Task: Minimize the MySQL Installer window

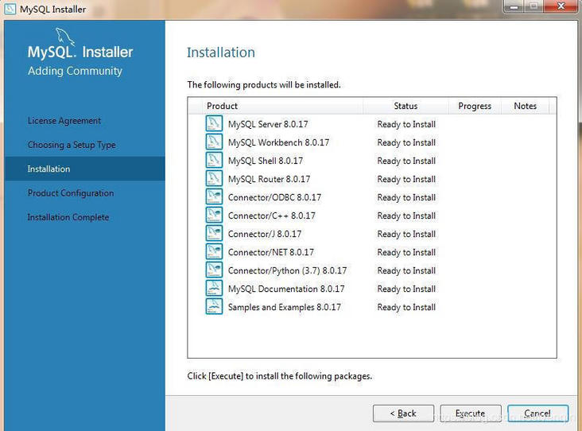Action: pyautogui.click(x=514, y=6)
